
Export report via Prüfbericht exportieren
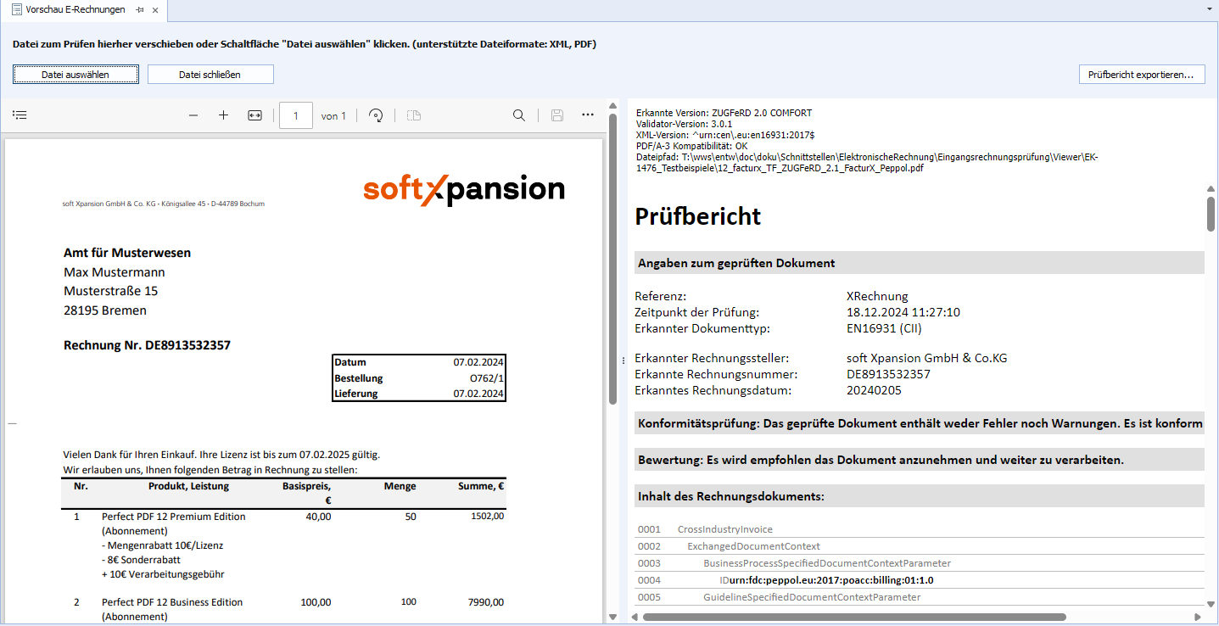click(x=1141, y=75)
